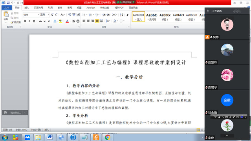Click the grow font size icon

(x=52, y=14)
